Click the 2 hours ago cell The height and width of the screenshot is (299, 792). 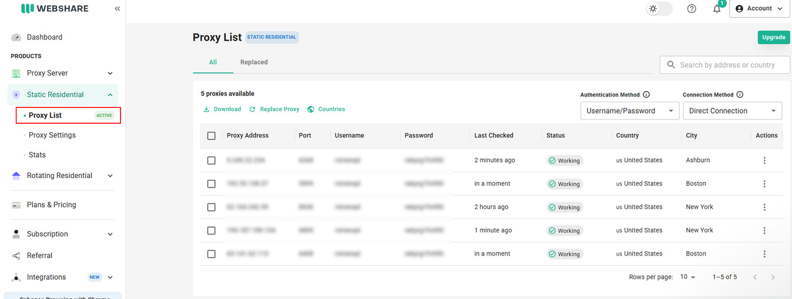[492, 207]
